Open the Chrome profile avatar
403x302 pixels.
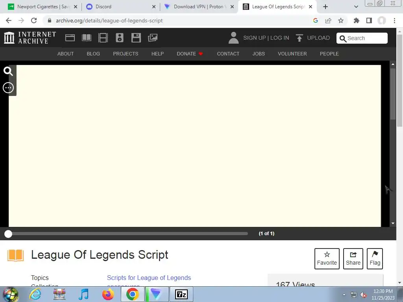pos(382,20)
